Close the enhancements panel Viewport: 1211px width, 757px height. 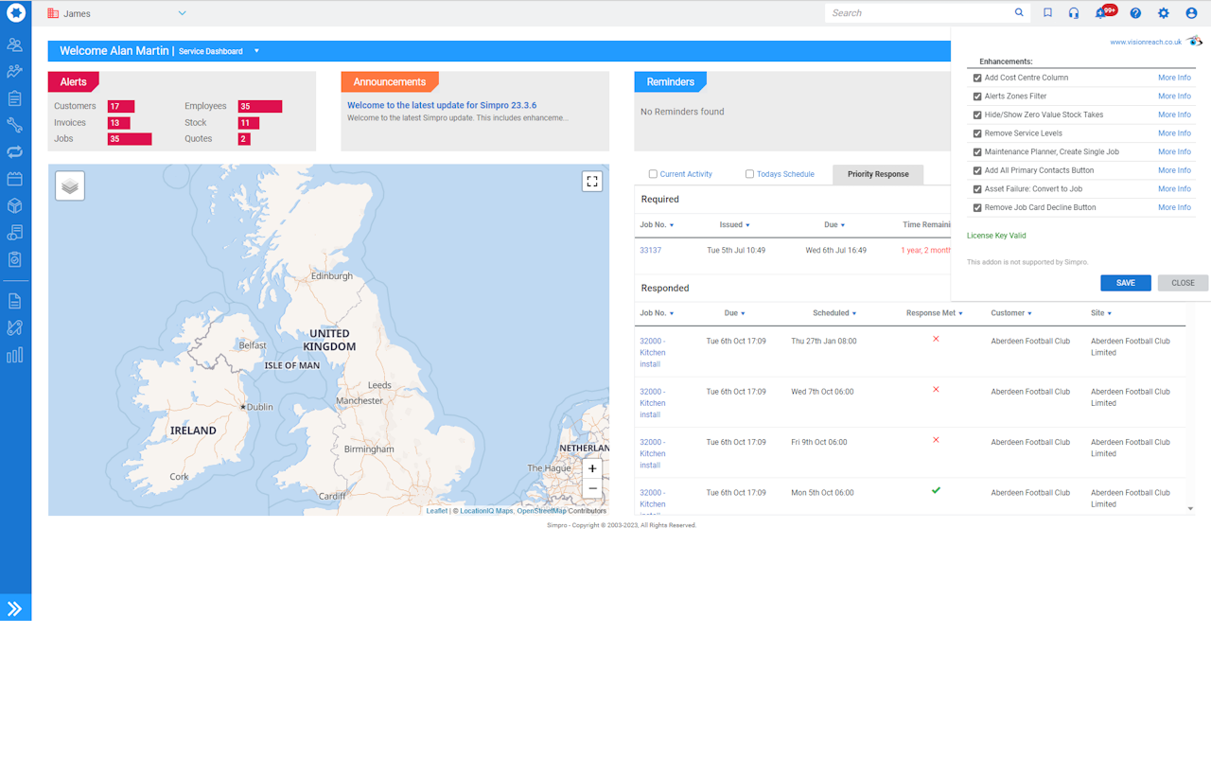[x=1183, y=283]
